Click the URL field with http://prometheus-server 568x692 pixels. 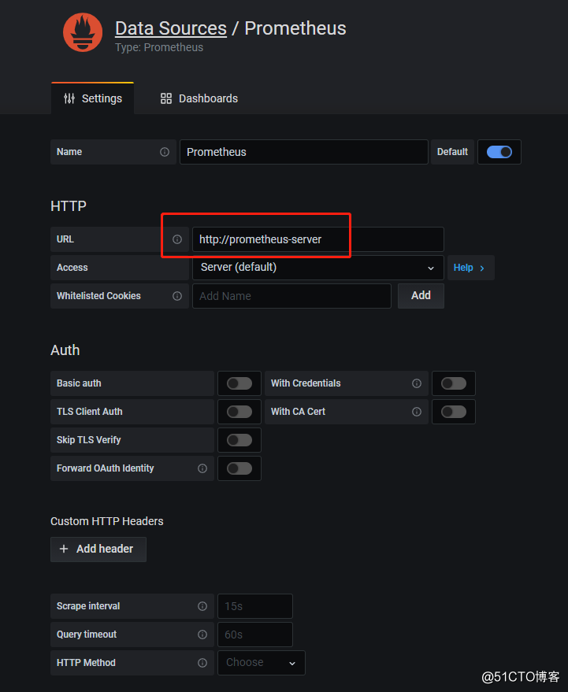[318, 239]
